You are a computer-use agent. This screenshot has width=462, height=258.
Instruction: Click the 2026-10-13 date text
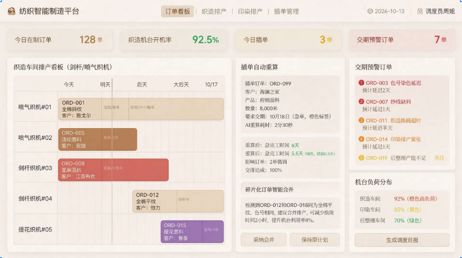(x=390, y=12)
